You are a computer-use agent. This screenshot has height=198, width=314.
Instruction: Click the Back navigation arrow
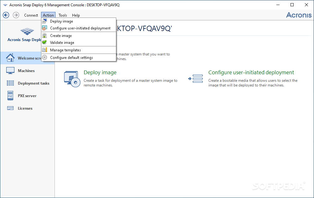(x=6, y=15)
